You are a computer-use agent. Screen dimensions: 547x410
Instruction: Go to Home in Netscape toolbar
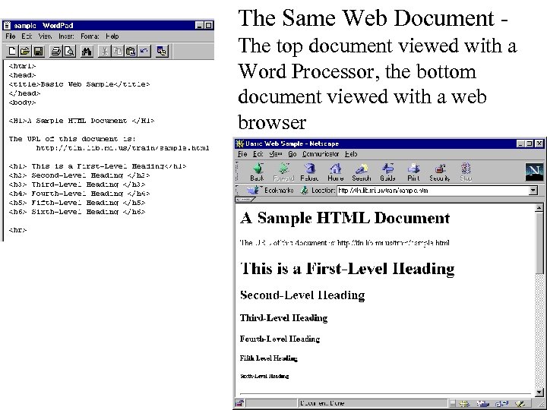[335, 172]
